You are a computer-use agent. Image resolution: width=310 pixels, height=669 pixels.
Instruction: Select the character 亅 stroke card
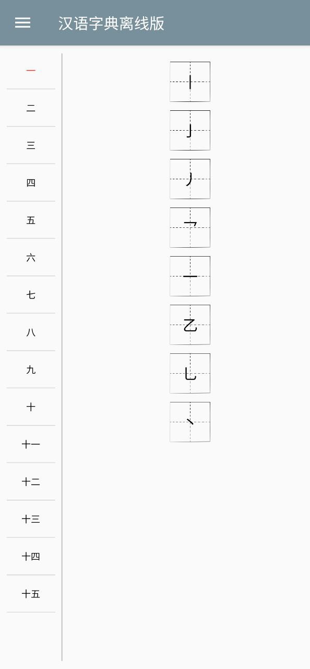coord(189,130)
